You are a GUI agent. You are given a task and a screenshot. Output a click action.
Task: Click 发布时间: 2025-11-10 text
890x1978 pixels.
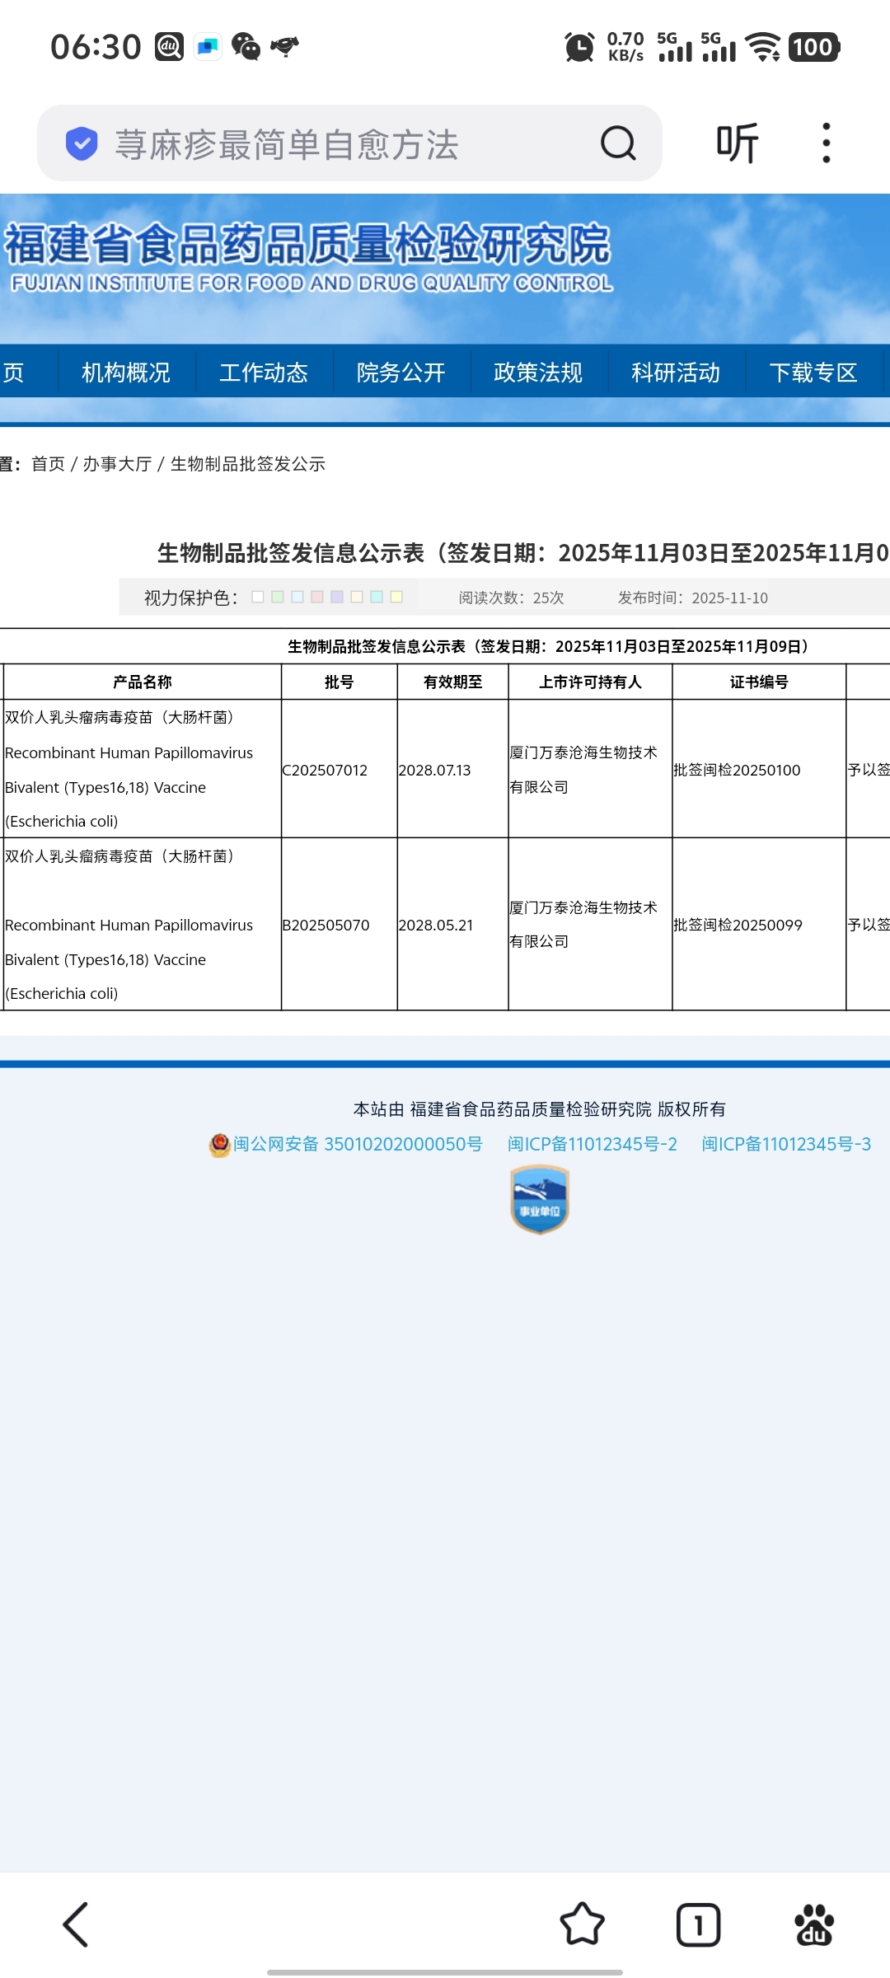pyautogui.click(x=693, y=598)
